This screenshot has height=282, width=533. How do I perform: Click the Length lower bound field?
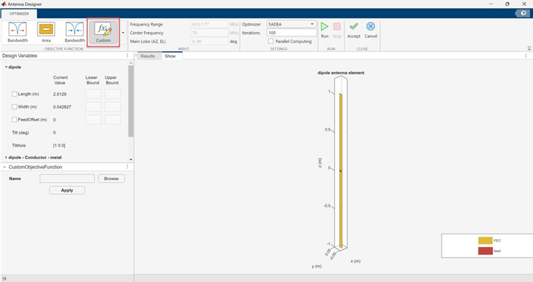(93, 94)
